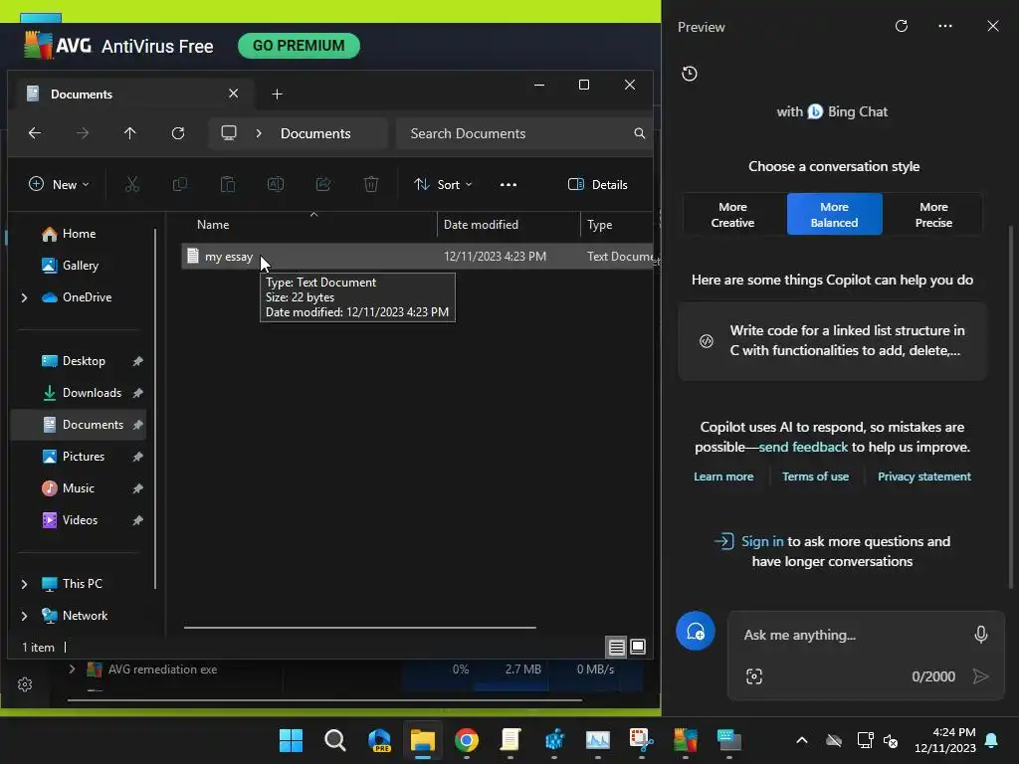1019x764 pixels.
Task: Open the Task Manager settings gear icon
Action: tap(25, 684)
